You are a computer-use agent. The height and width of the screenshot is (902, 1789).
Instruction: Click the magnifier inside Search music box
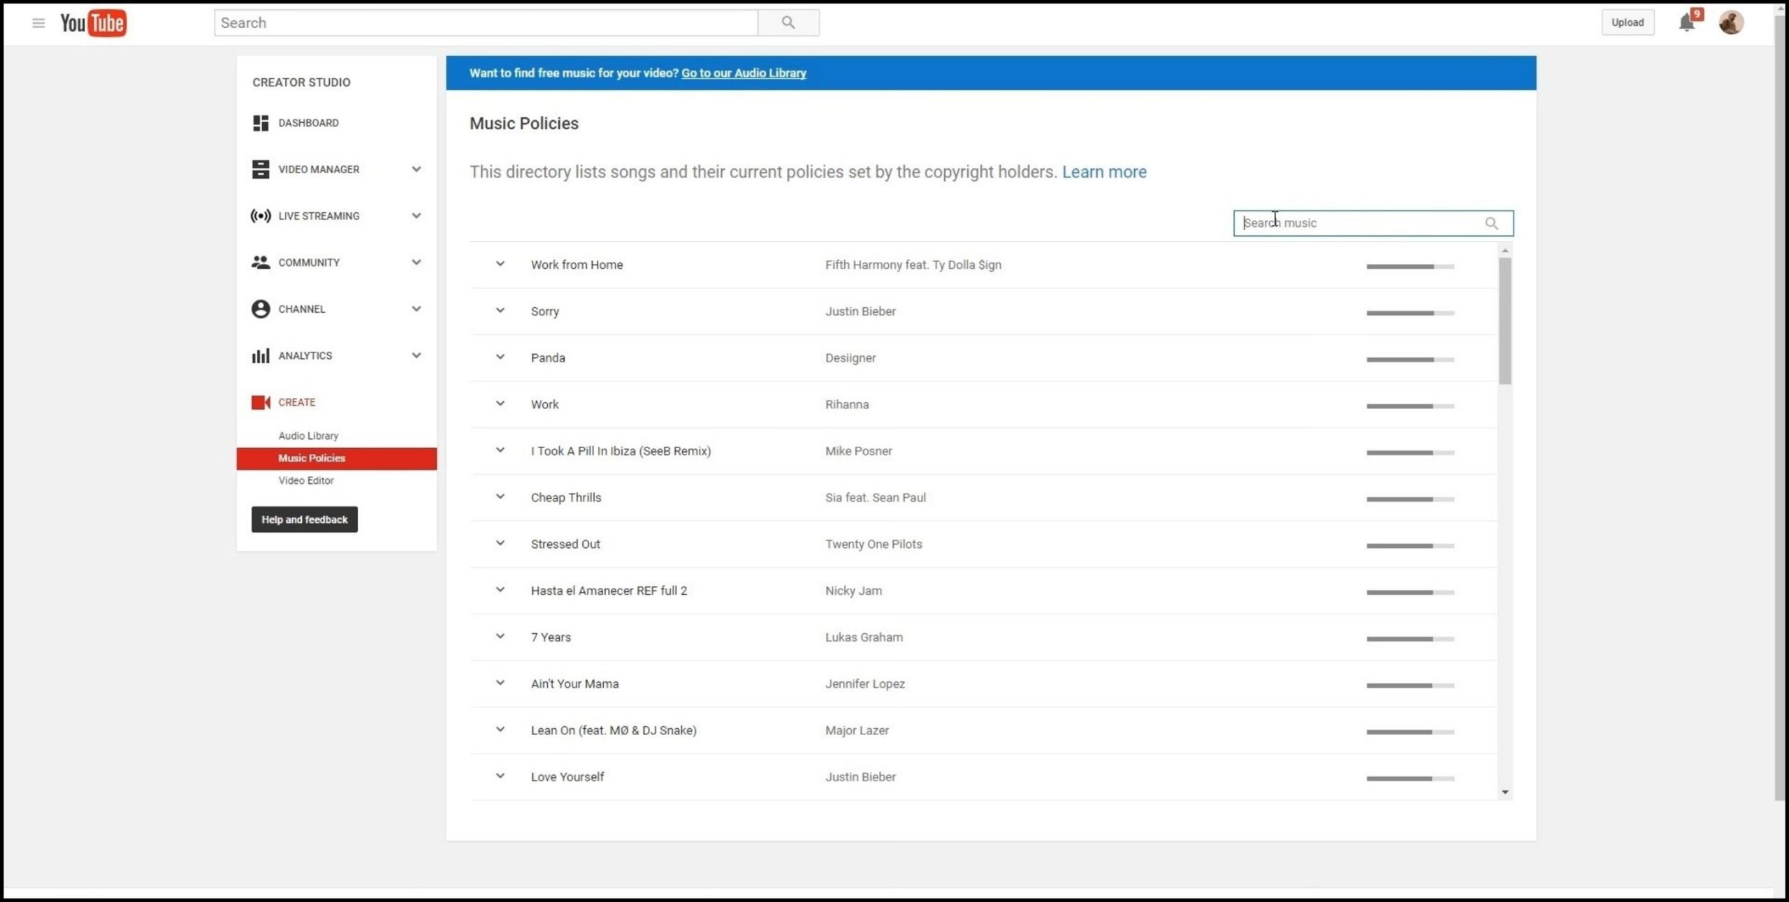(x=1491, y=223)
